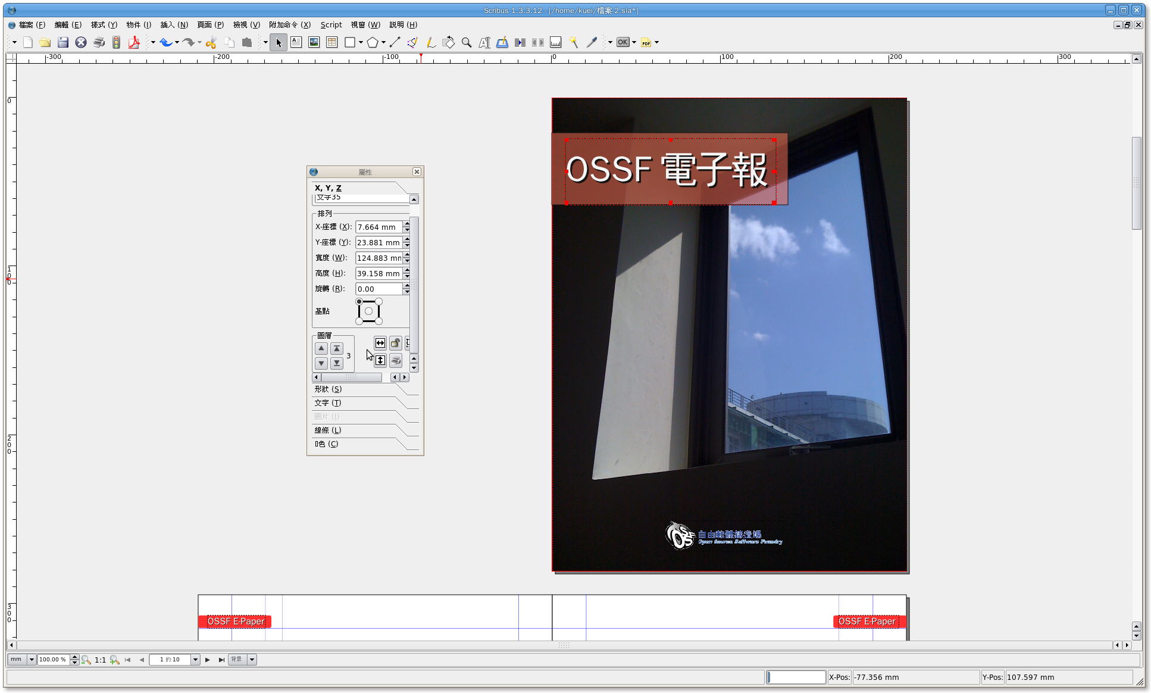Toggle the lock object button in Properties
1151x693 pixels.
395,343
